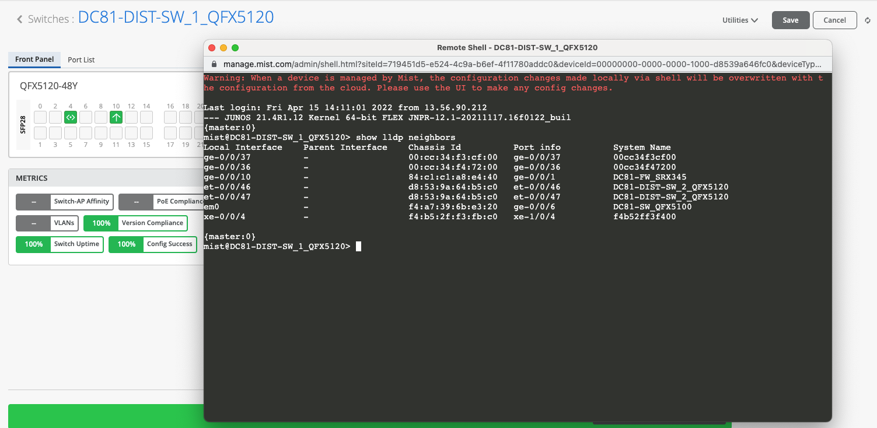Switch to the Port List tab
This screenshot has height=428, width=877.
(81, 59)
